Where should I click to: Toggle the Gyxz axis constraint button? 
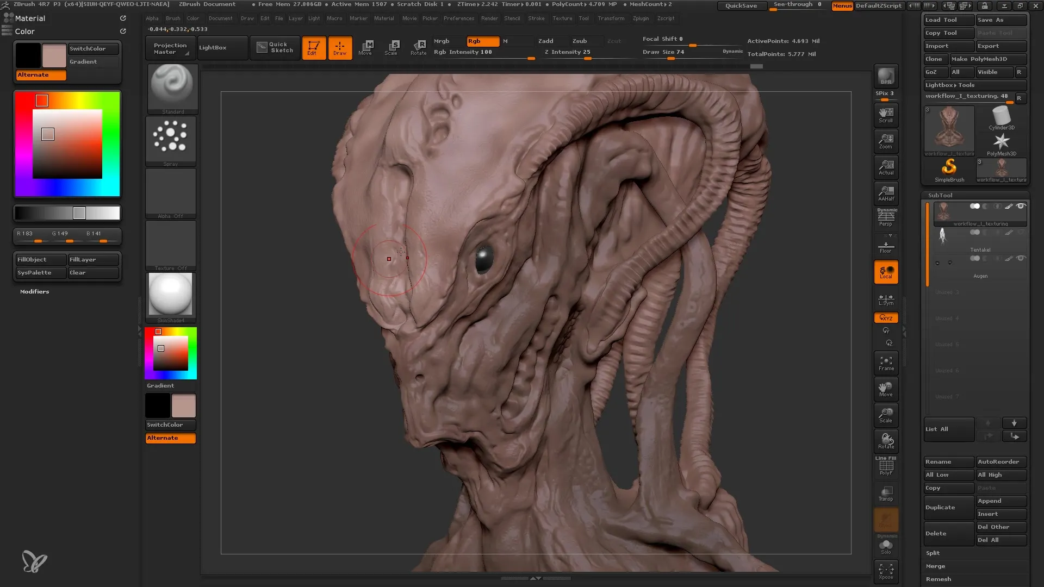click(x=886, y=317)
